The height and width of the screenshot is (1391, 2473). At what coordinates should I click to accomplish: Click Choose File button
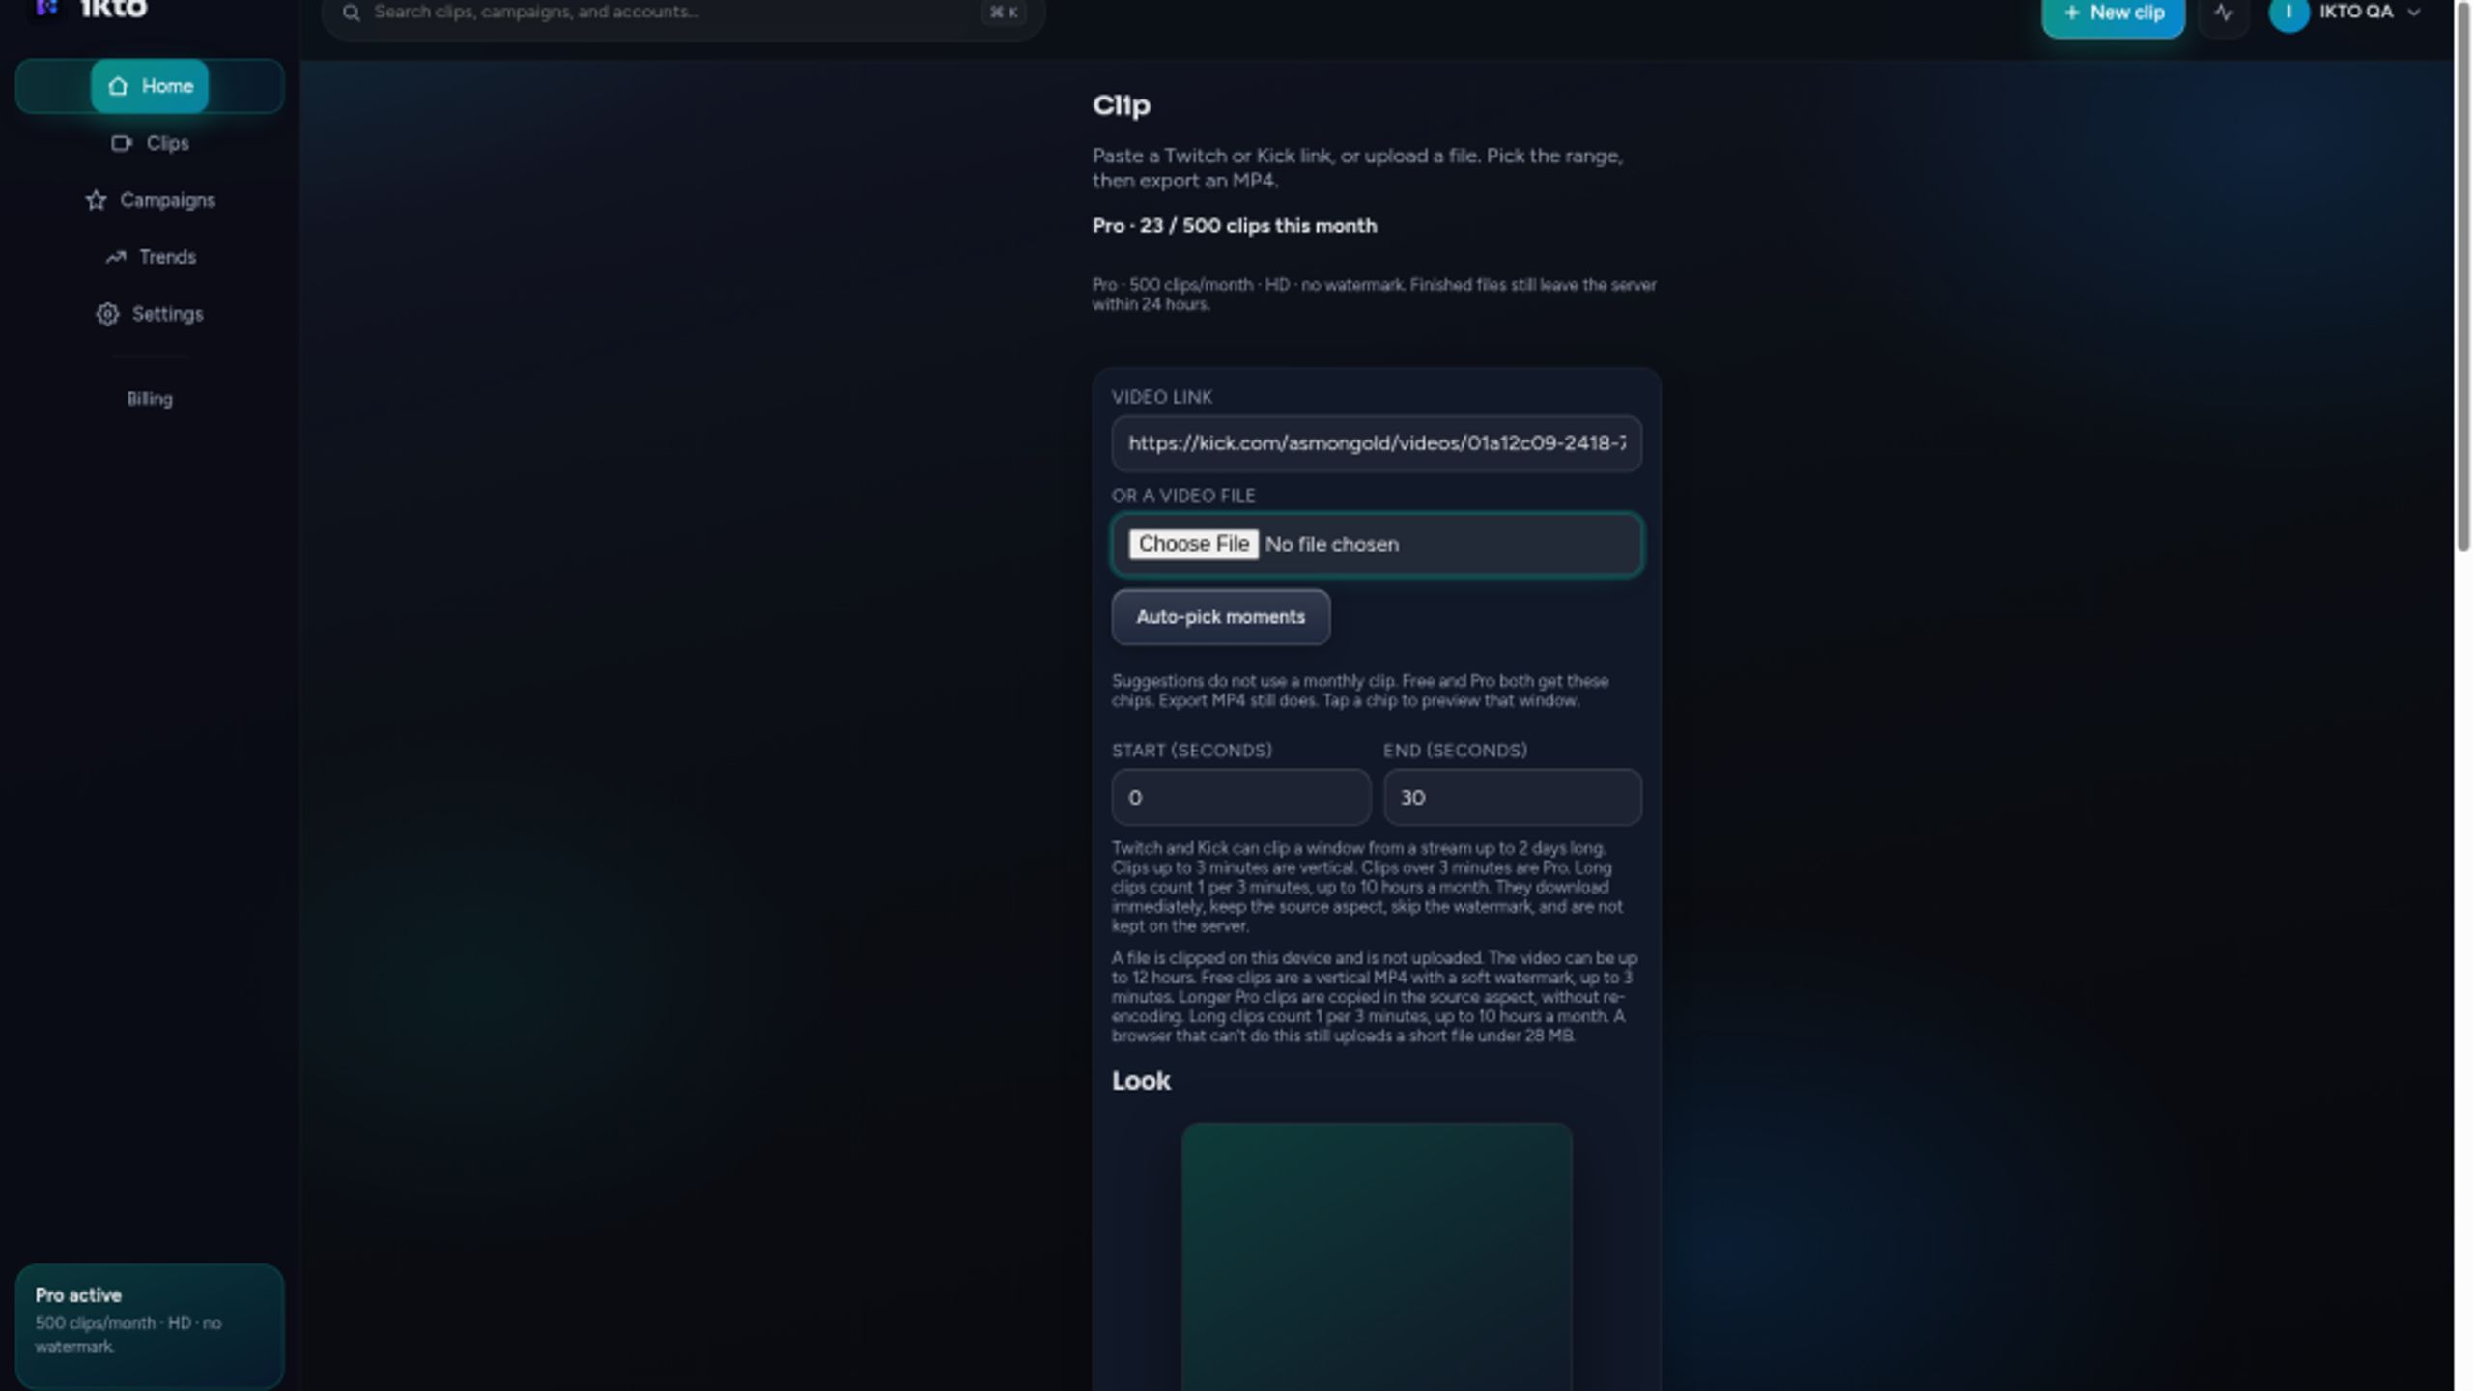coord(1193,544)
